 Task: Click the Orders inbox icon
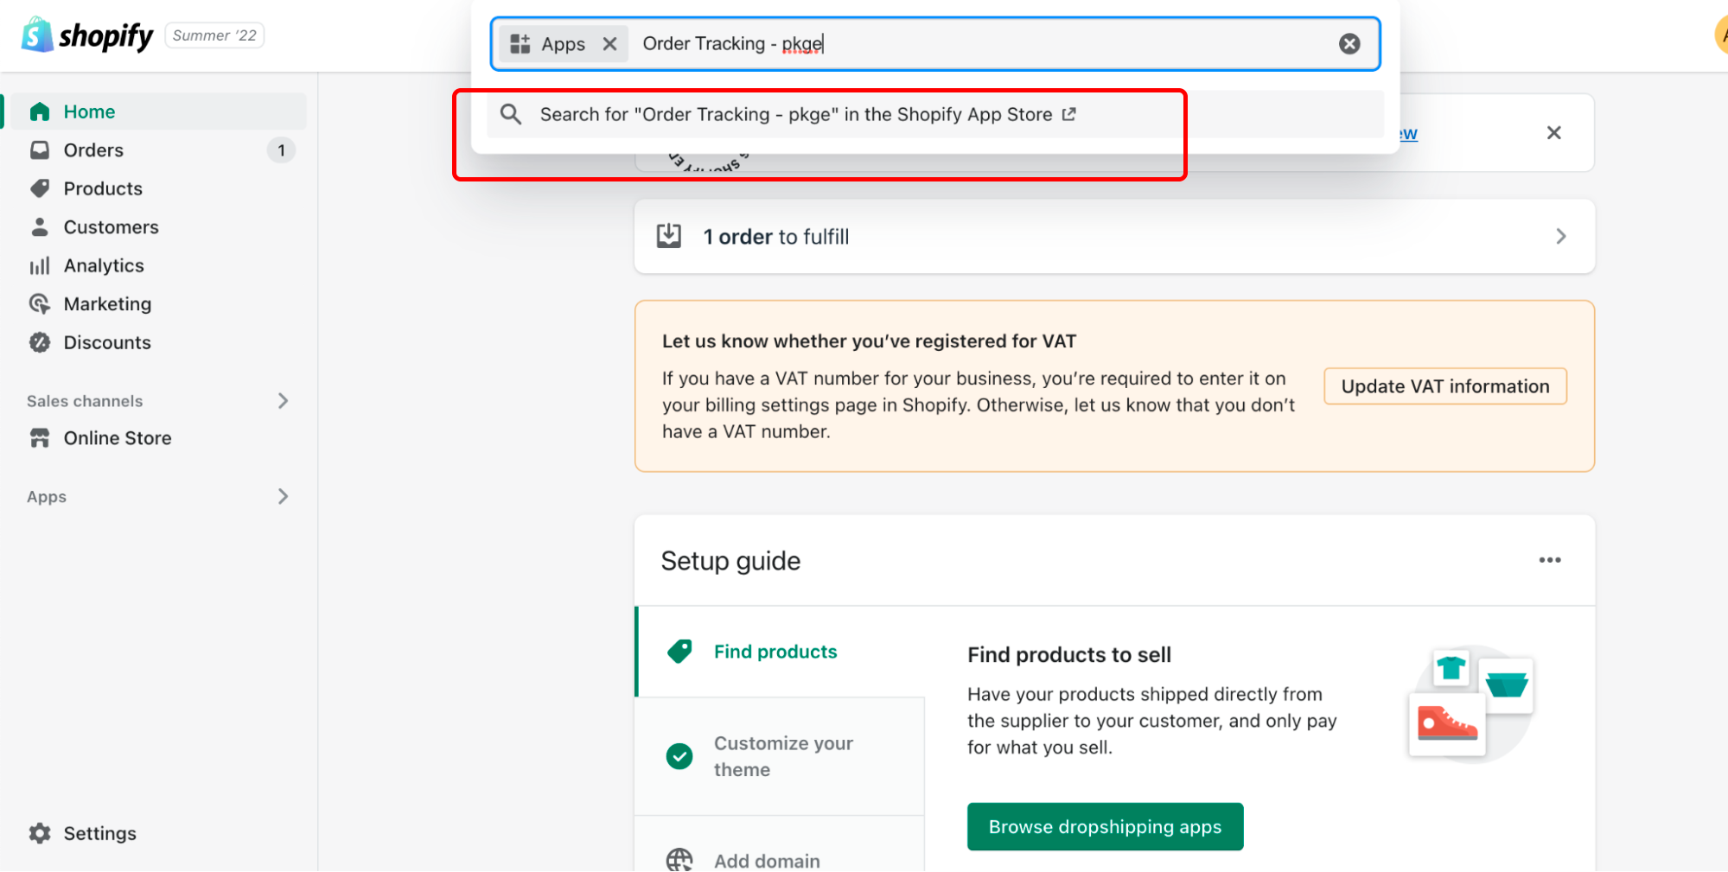tap(40, 150)
